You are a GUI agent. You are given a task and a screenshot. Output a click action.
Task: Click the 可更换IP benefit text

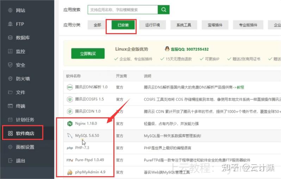[212, 59]
